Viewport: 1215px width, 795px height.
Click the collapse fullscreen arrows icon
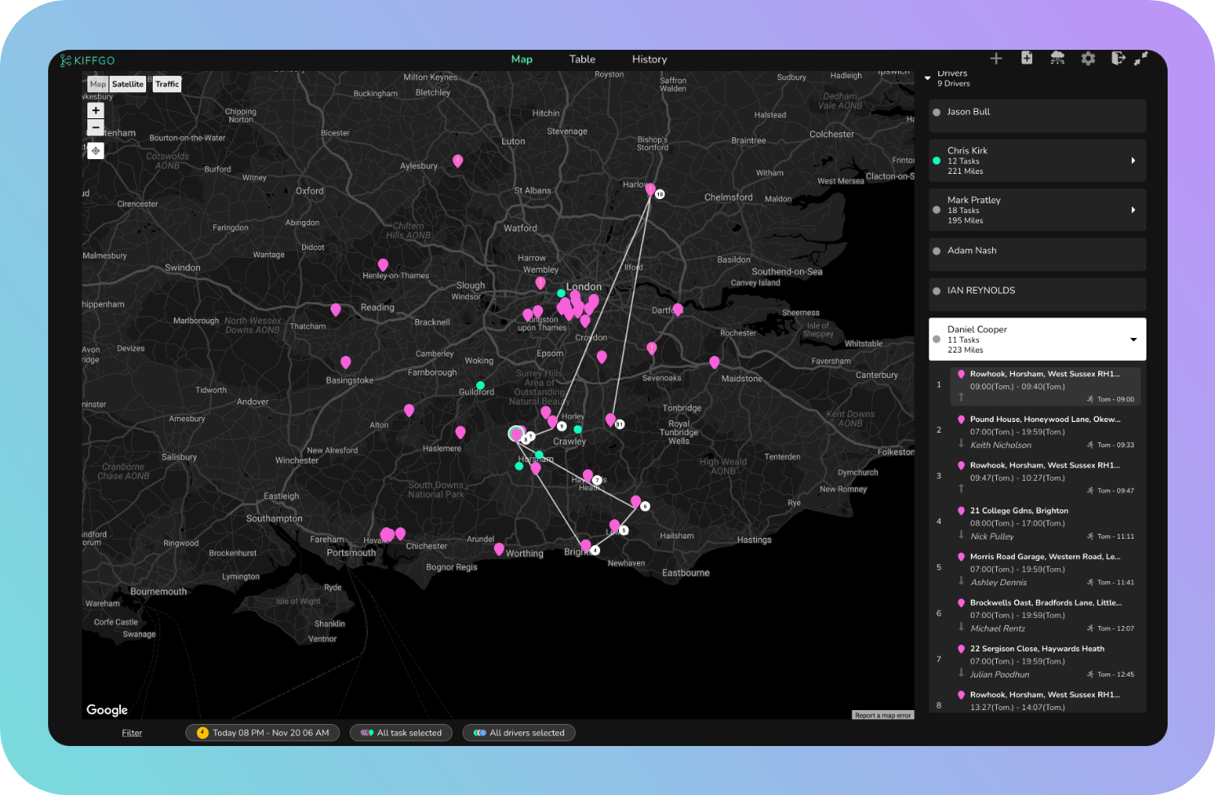coord(1141,59)
